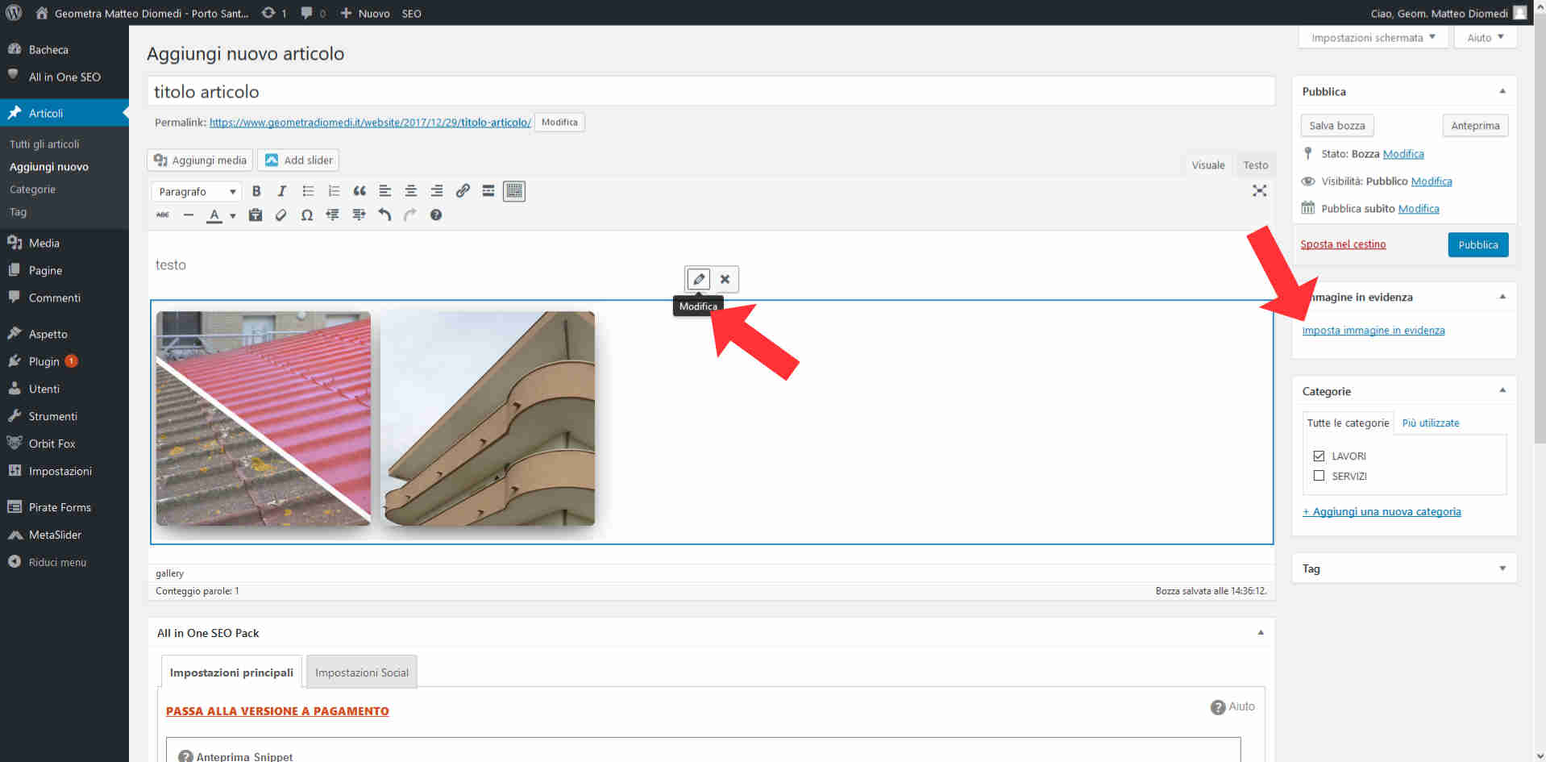The height and width of the screenshot is (762, 1546).
Task: Open Media in sidebar menu
Action: [64, 243]
